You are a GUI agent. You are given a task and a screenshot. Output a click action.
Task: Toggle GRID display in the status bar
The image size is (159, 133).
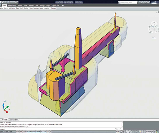pos(21,132)
